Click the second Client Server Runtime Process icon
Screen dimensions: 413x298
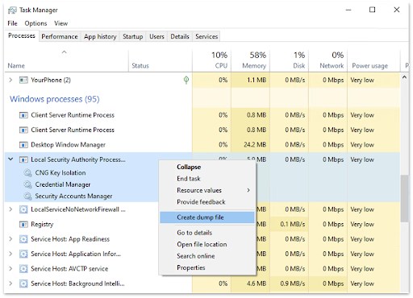(23, 130)
